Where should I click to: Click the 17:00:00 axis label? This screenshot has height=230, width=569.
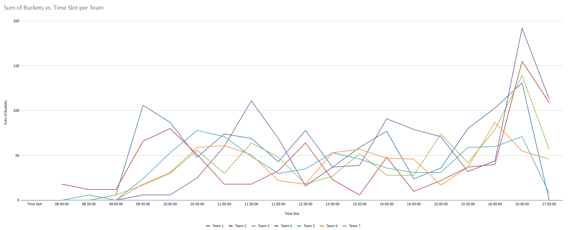tap(549, 204)
